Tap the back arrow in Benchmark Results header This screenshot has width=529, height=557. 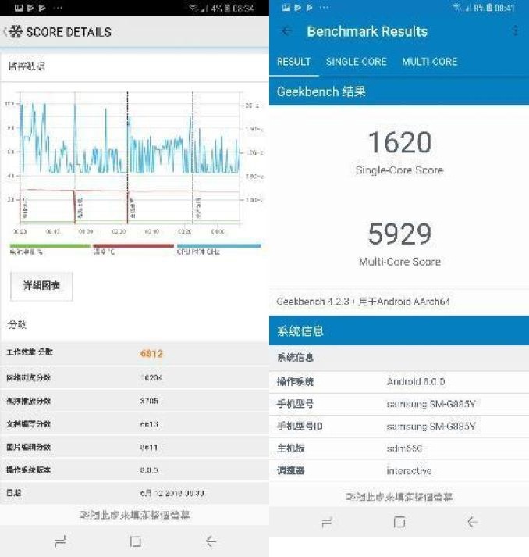[286, 31]
